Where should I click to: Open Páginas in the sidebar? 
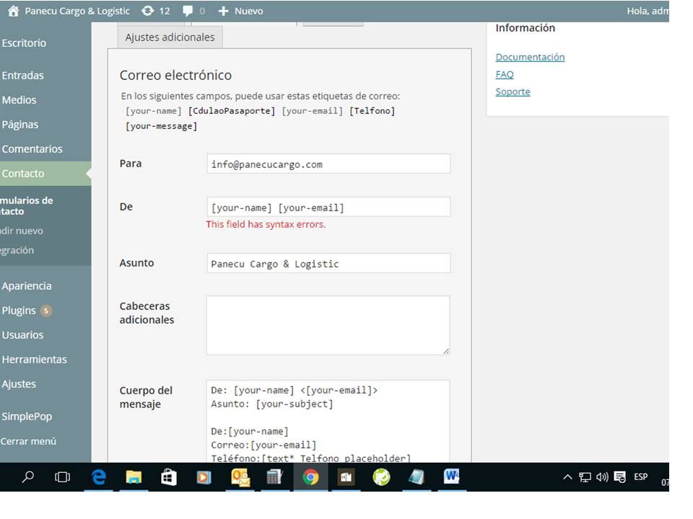pyautogui.click(x=20, y=125)
